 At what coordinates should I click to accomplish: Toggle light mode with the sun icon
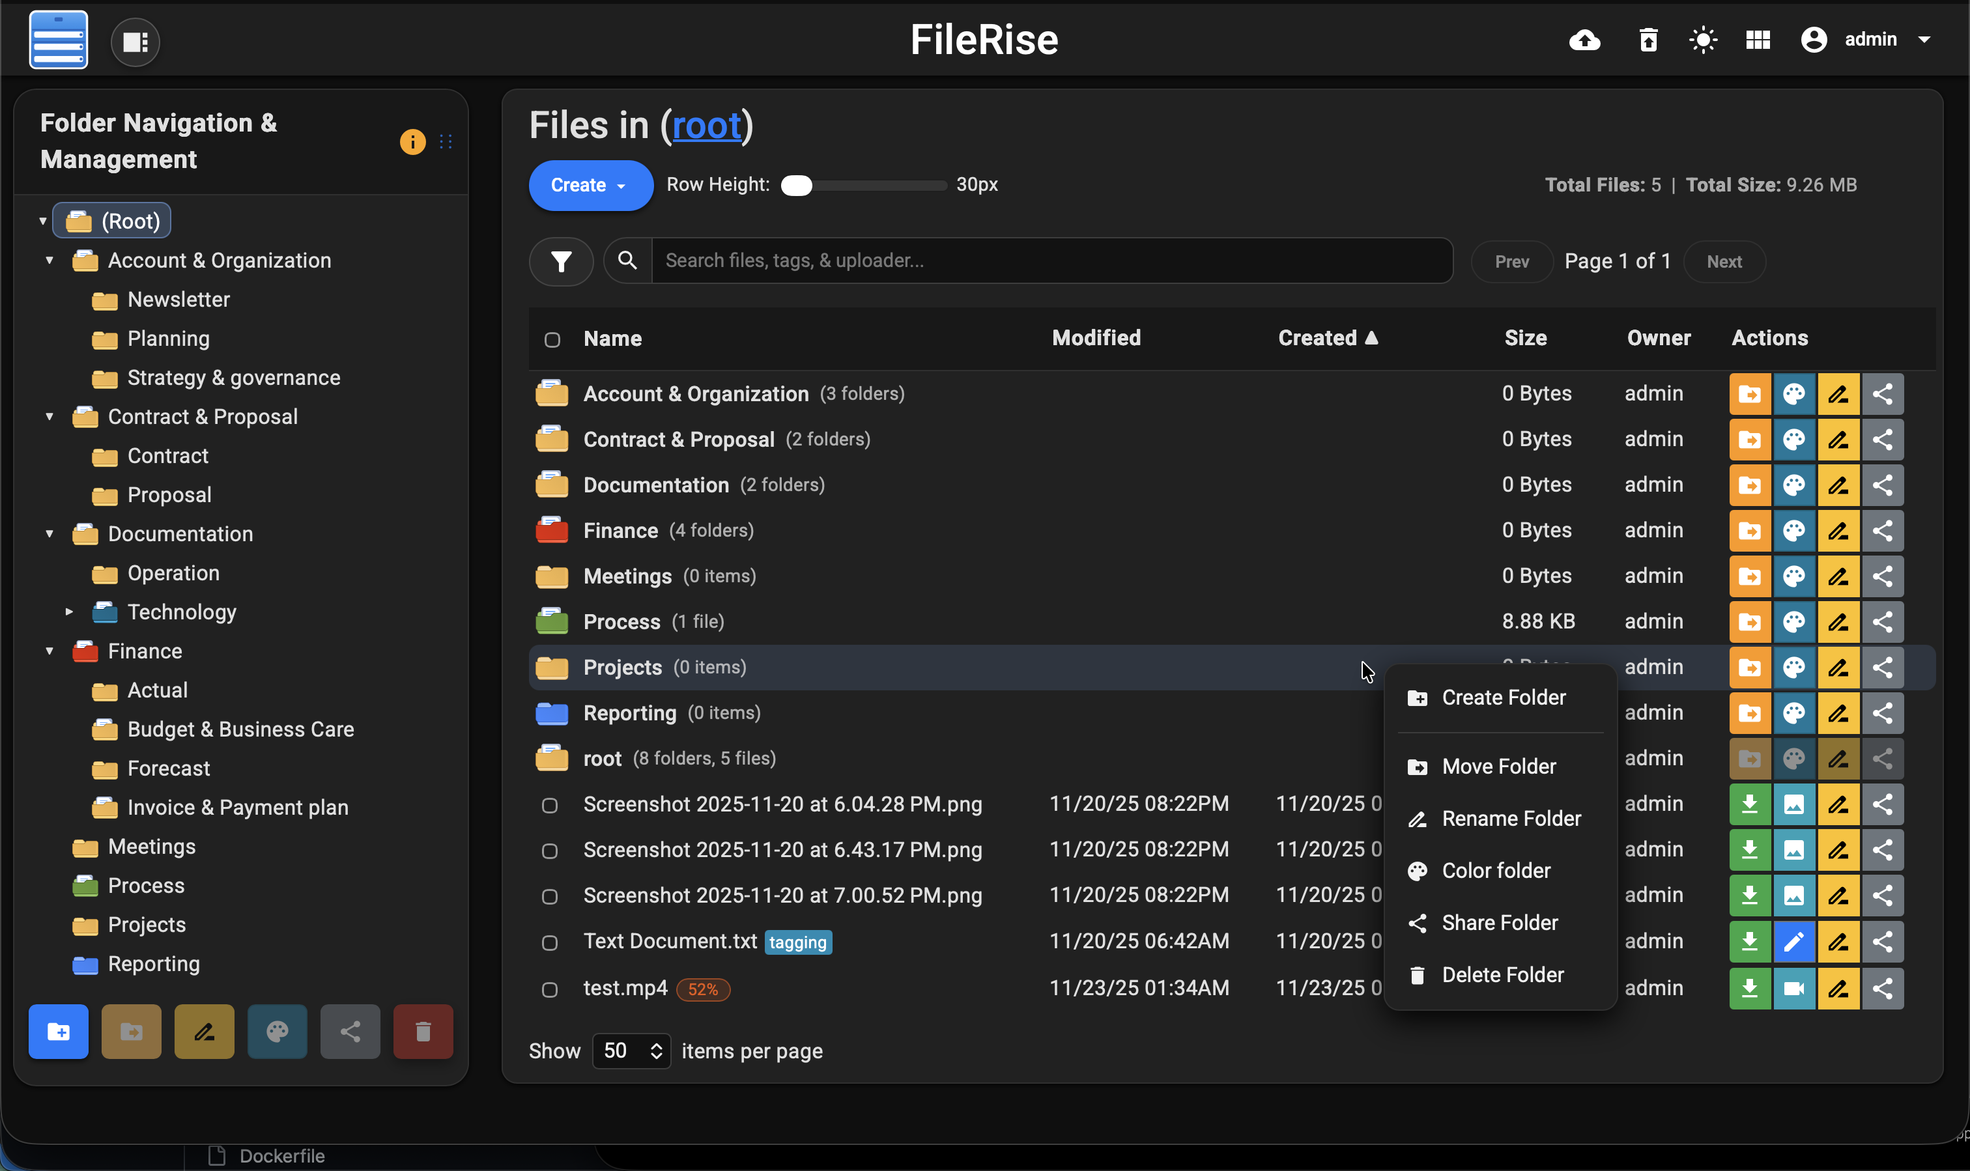1702,40
